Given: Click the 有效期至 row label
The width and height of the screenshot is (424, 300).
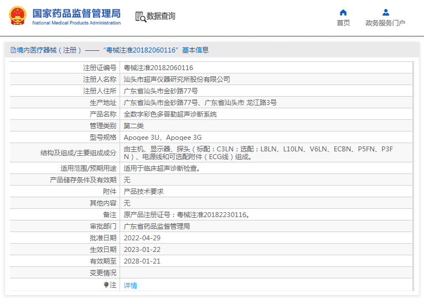Looking at the screenshot, I should click(103, 261).
